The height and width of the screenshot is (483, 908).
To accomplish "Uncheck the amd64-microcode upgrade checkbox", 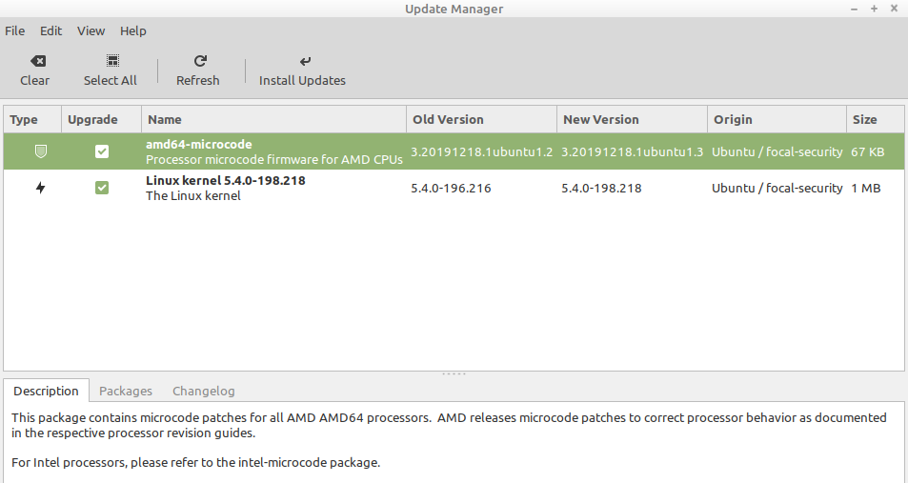I will [102, 151].
